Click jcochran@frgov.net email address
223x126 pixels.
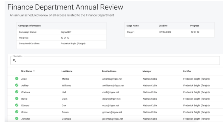[x=113, y=119]
